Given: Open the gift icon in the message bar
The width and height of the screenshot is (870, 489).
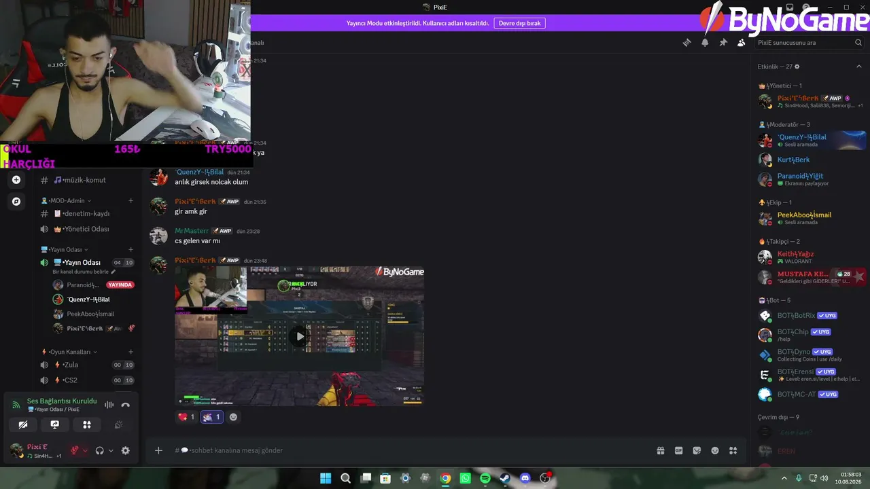Looking at the screenshot, I should click(x=660, y=450).
